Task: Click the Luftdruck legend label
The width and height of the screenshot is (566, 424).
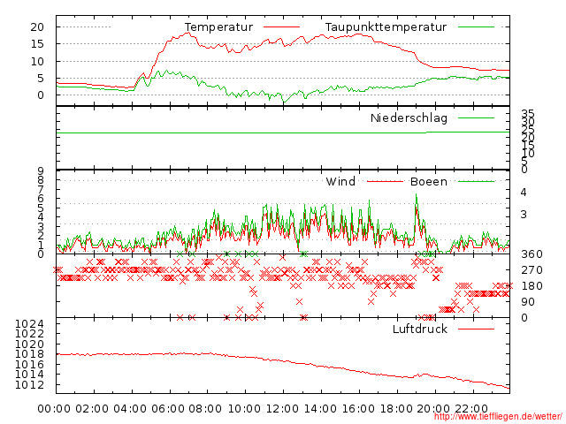Action: 420,329
